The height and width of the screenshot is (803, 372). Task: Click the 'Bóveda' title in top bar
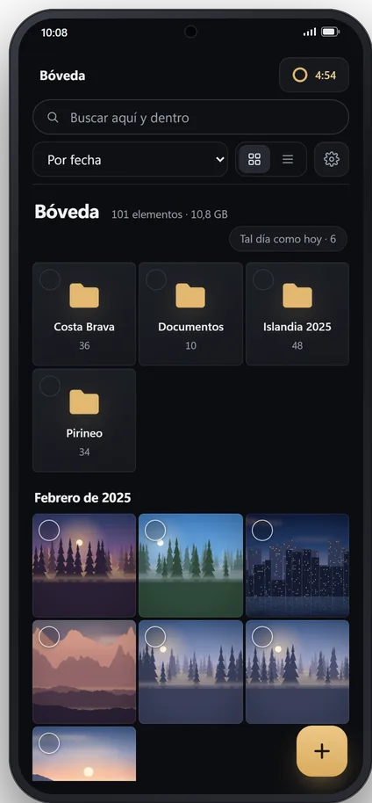[x=62, y=76]
